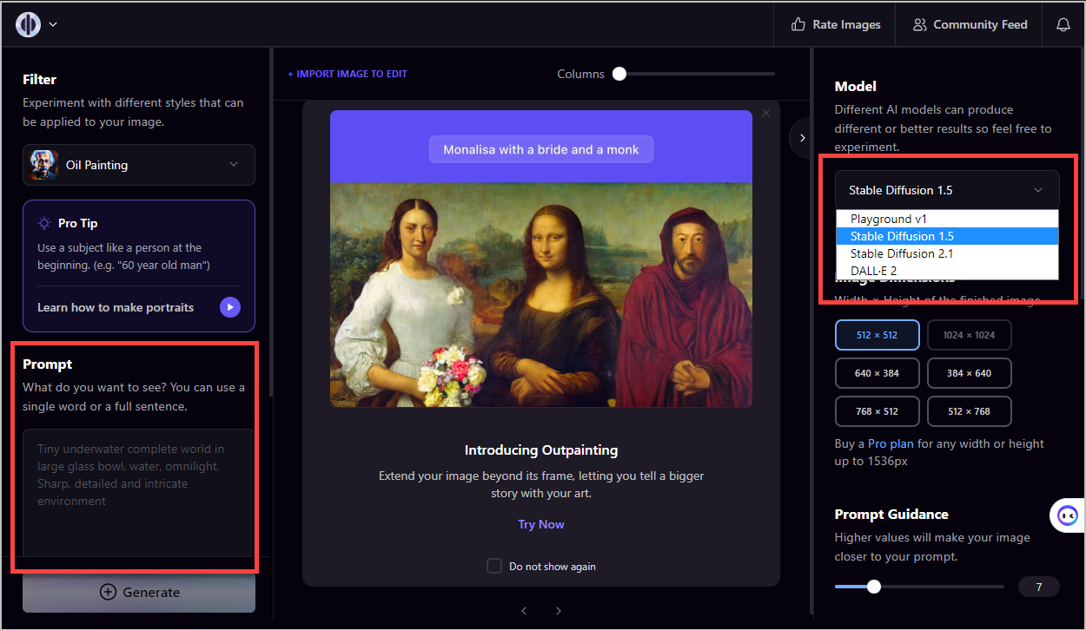
Task: Click inside the Prompt text area
Action: click(139, 492)
